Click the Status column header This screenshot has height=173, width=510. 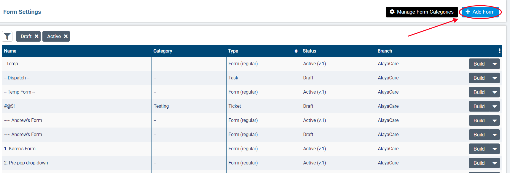click(309, 51)
